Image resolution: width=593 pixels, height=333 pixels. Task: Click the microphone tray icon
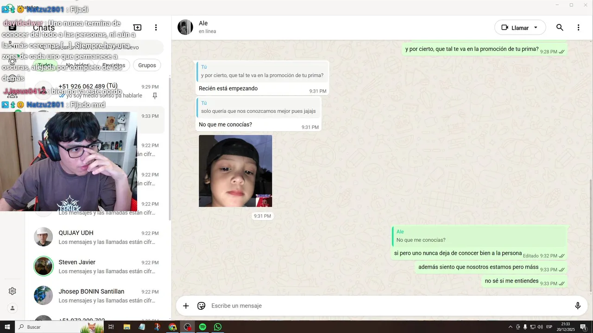click(x=525, y=327)
